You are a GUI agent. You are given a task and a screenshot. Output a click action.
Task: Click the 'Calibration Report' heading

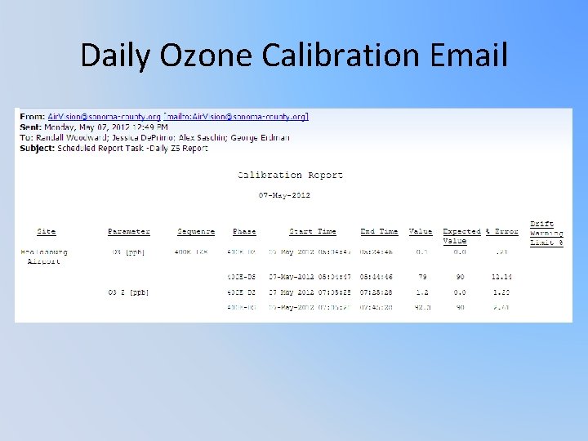point(290,175)
